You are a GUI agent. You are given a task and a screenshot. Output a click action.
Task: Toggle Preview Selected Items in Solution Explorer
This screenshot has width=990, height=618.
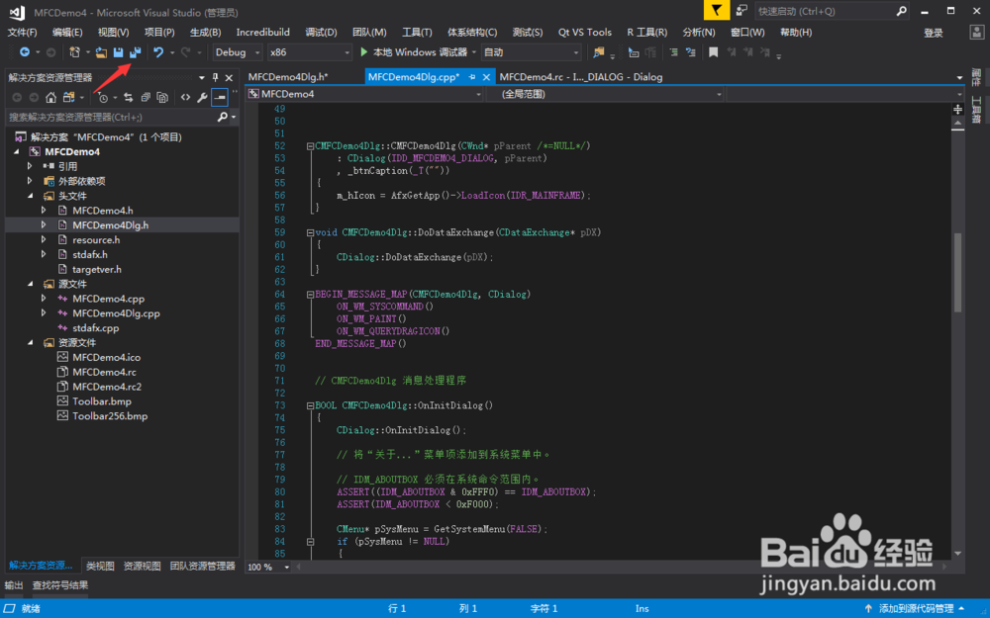[219, 97]
